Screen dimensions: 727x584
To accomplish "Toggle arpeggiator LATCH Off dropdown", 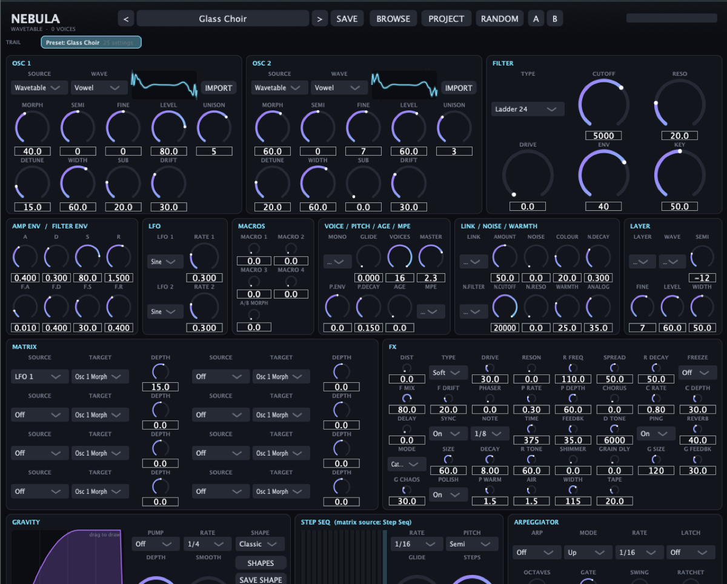I will 691,552.
